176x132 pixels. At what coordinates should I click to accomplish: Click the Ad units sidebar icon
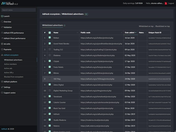point(2,44)
